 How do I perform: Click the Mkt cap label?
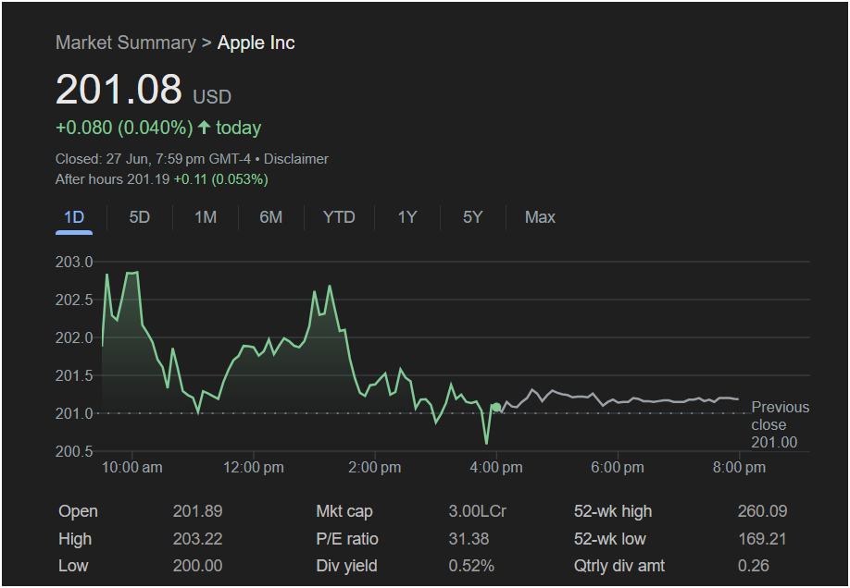(x=344, y=511)
